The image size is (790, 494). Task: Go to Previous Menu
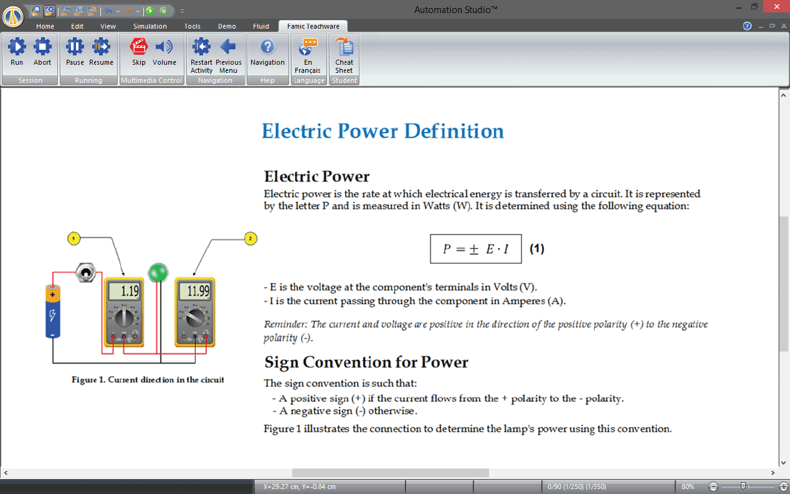point(229,55)
